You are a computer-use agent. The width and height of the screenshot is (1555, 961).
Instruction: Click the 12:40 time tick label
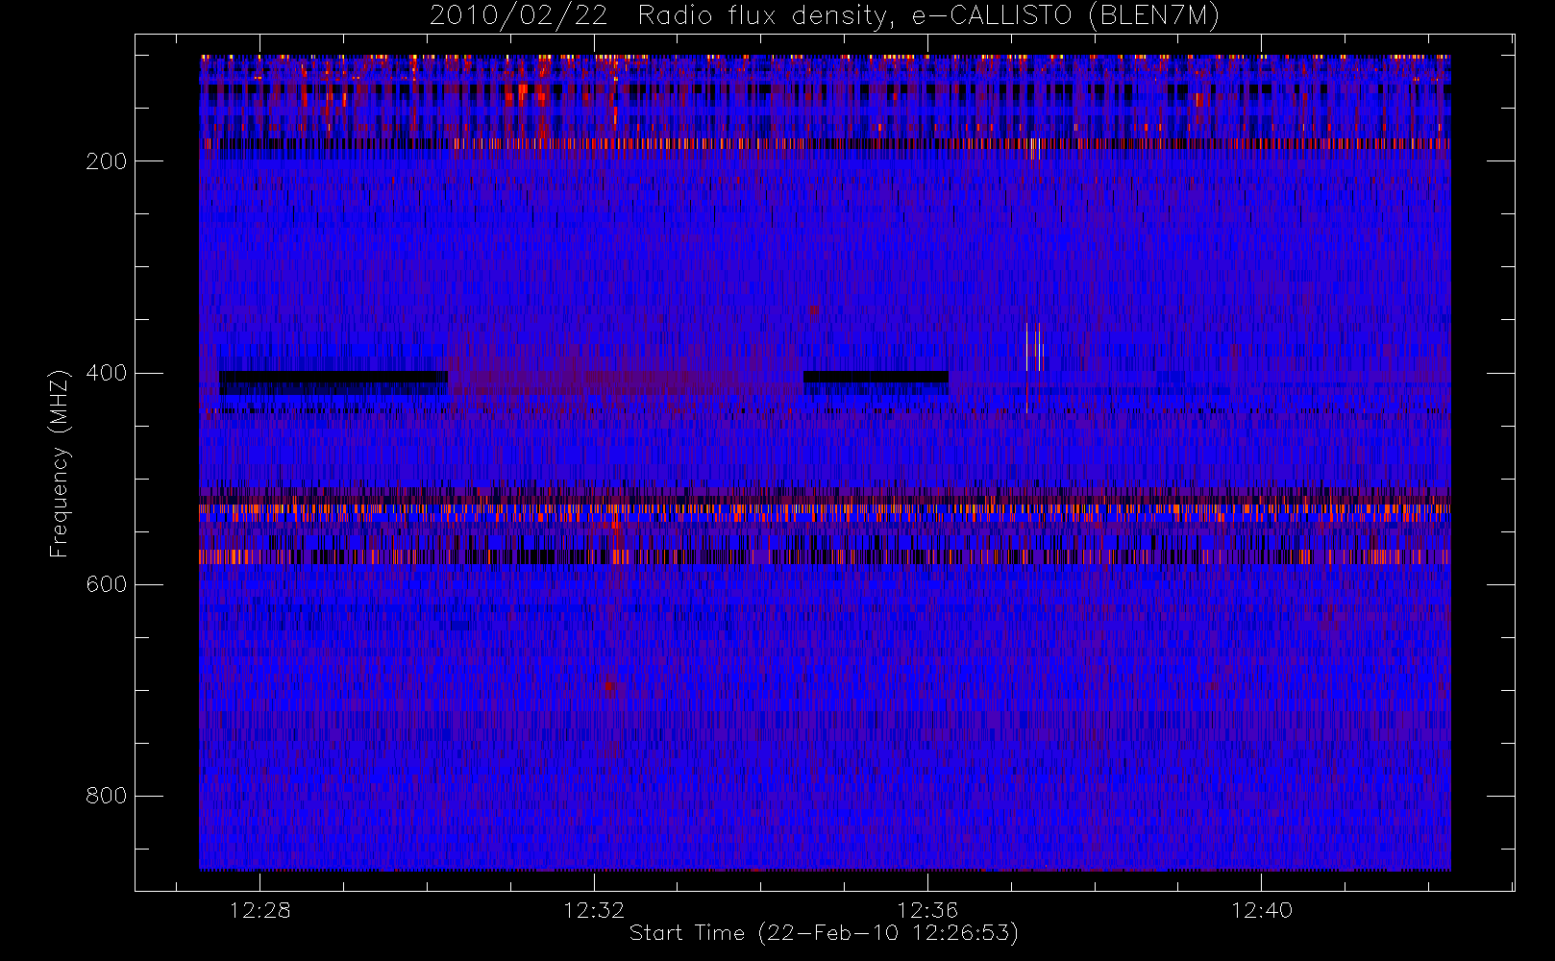pos(1262,910)
